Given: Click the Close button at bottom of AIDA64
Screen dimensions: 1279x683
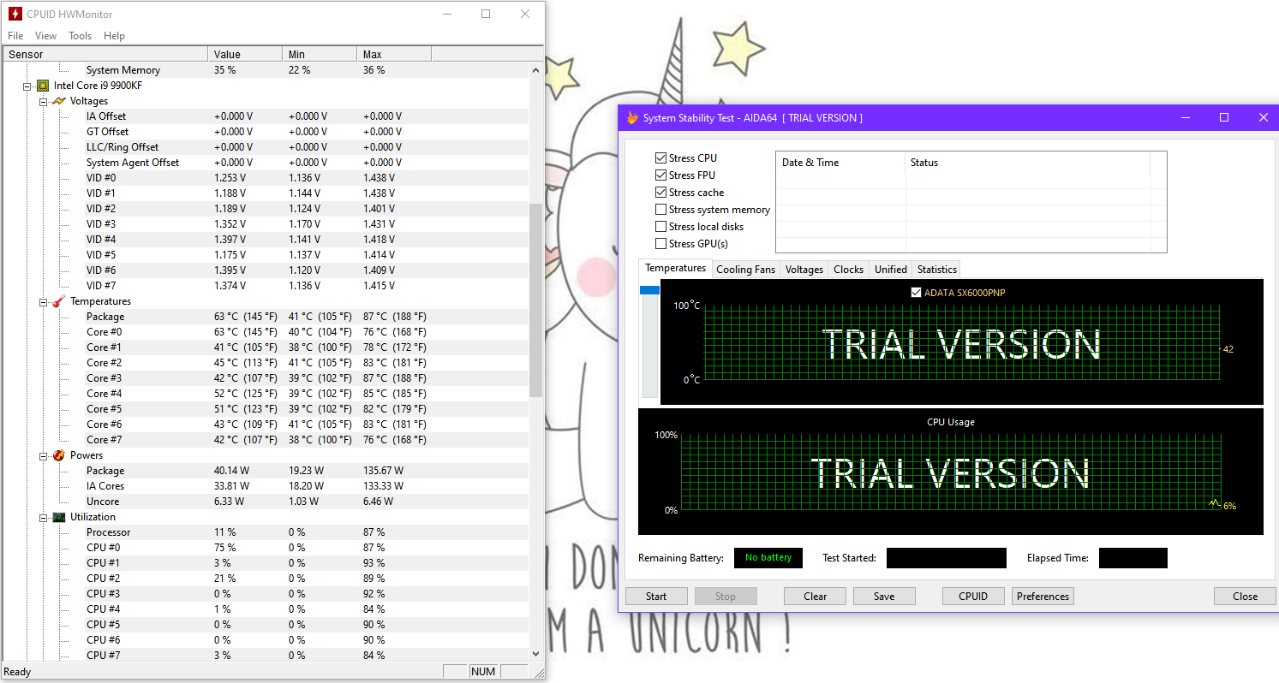Looking at the screenshot, I should tap(1245, 597).
